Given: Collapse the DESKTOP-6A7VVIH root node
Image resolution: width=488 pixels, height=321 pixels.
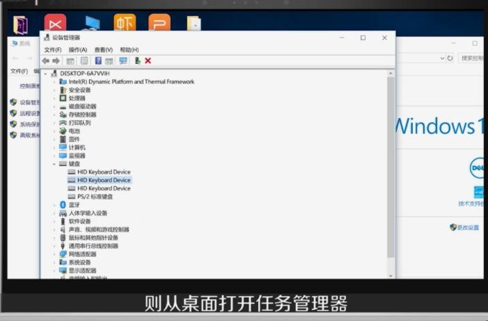Looking at the screenshot, I should click(46, 73).
